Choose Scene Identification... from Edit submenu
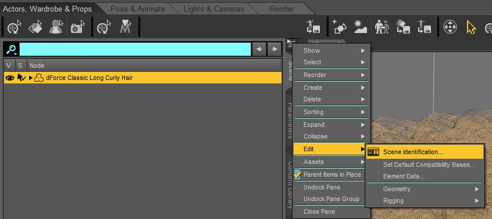This screenshot has height=219, width=492. coord(425,152)
